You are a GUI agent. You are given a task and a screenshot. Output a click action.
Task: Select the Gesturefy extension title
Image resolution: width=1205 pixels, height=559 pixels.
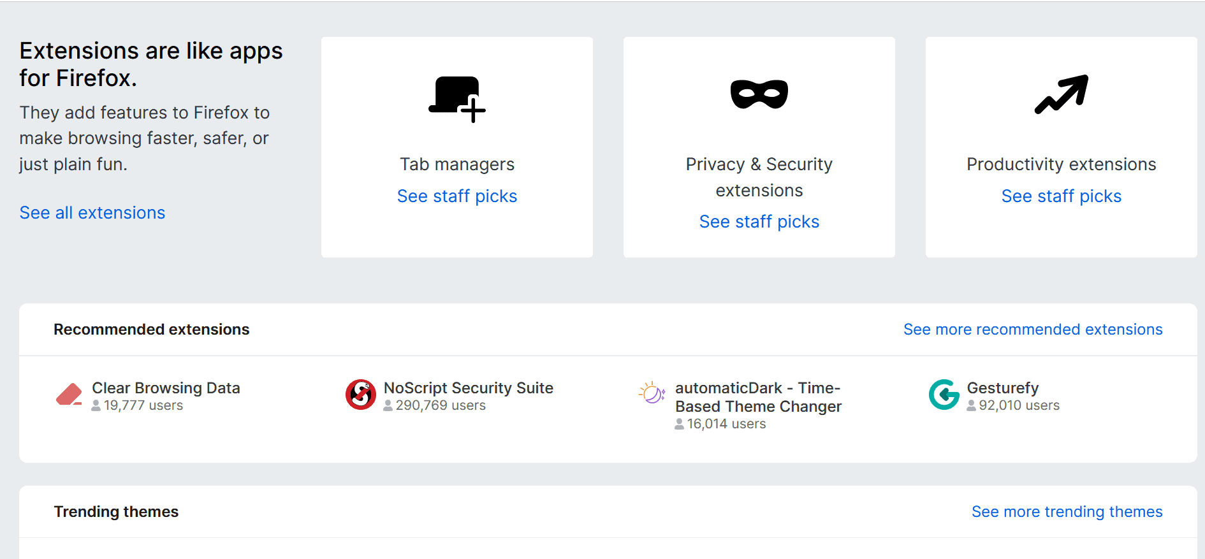tap(1002, 388)
